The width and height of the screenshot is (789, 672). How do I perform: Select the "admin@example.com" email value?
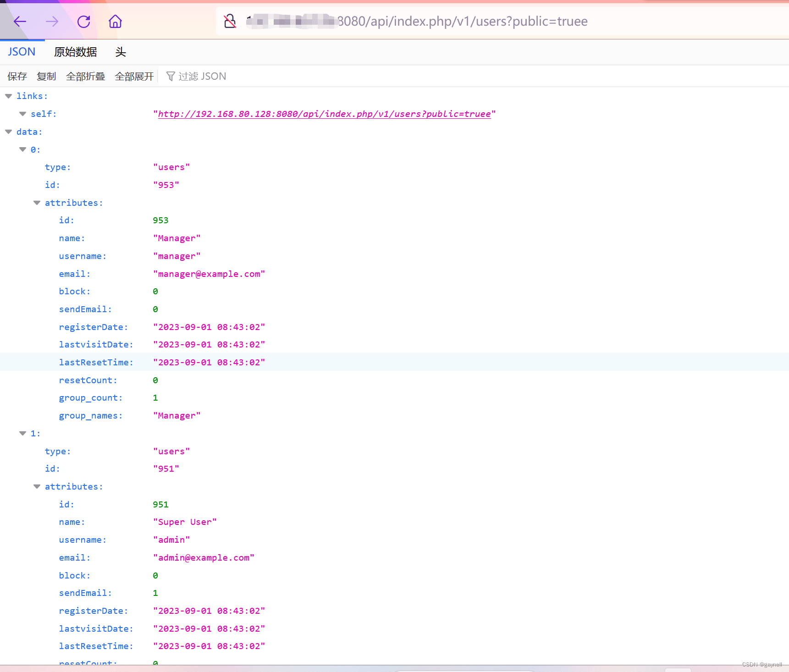tap(204, 558)
